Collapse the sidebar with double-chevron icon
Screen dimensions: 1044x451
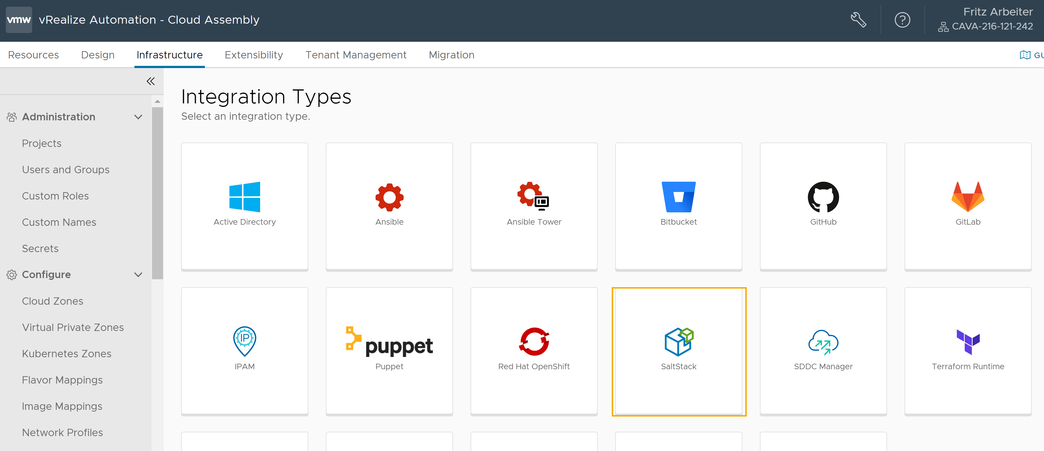coord(151,81)
